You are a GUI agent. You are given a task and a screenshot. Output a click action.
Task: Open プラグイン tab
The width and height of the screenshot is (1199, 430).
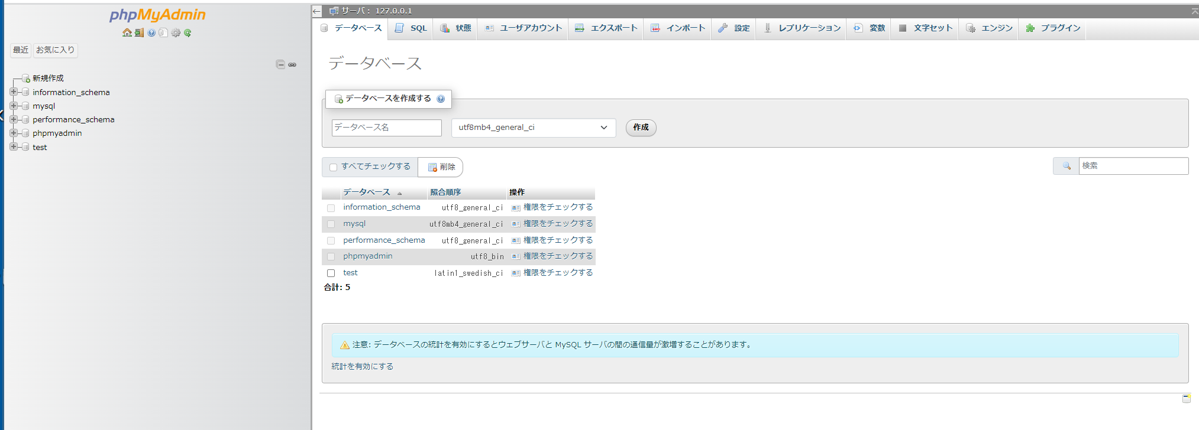[1052, 28]
